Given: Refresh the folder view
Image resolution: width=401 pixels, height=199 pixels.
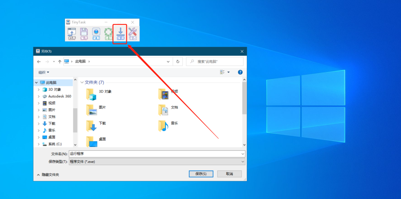Looking at the screenshot, I should tap(178, 62).
